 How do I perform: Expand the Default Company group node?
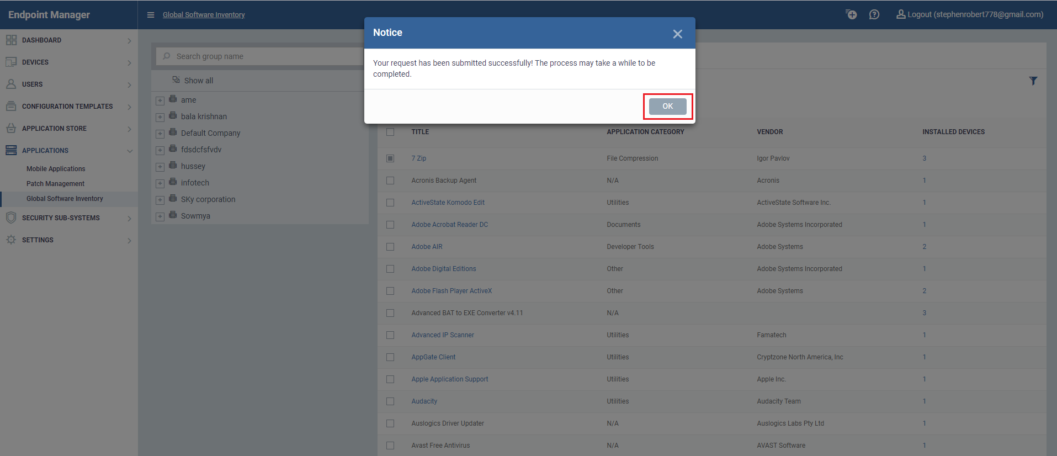(160, 134)
